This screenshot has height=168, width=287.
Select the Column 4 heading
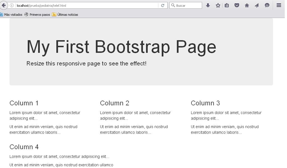(24, 147)
